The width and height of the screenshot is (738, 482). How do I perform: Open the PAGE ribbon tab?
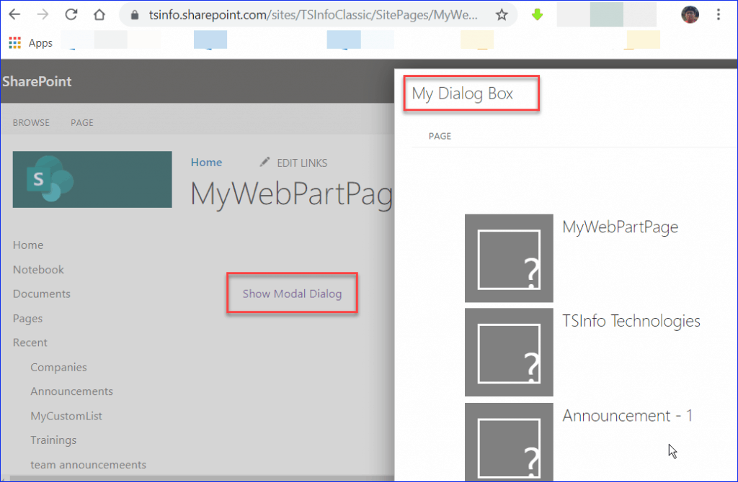(x=82, y=122)
